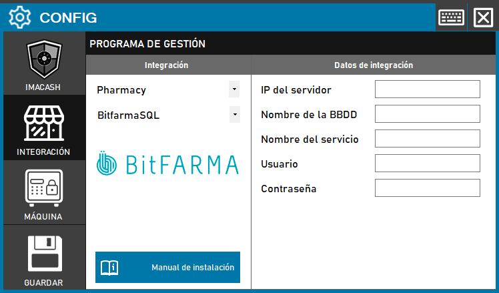Viewport: 499px width, 293px height.
Task: Click the PROGRAMA DE GESTIÓN title bar
Action: 292,44
